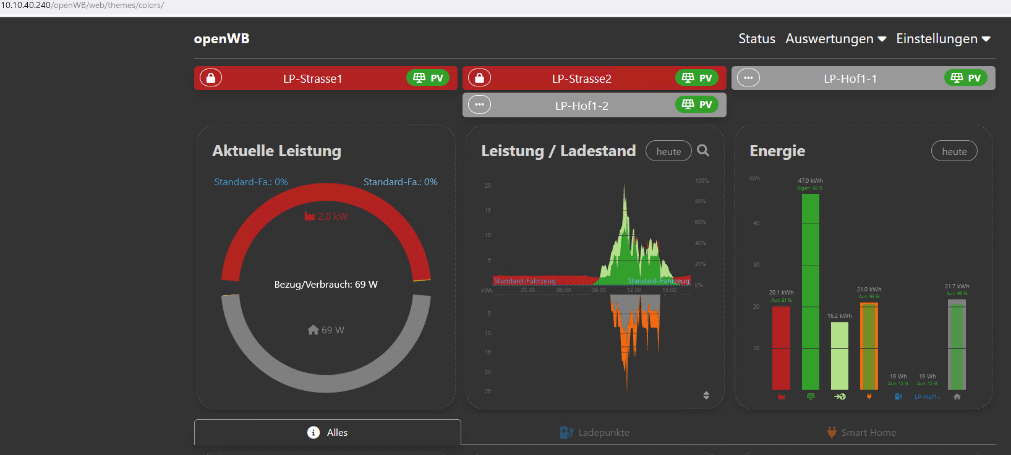Select the LP-Hof1-1 charge point name

point(850,78)
